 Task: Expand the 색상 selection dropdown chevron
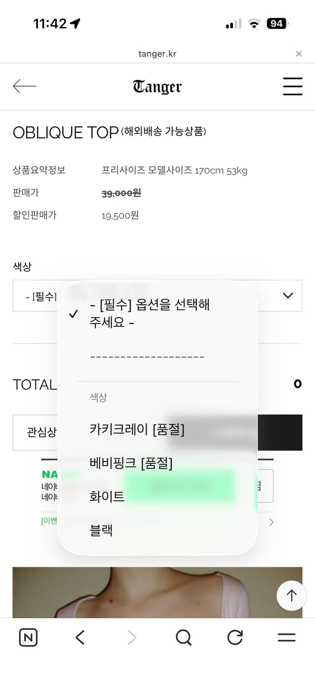click(288, 295)
